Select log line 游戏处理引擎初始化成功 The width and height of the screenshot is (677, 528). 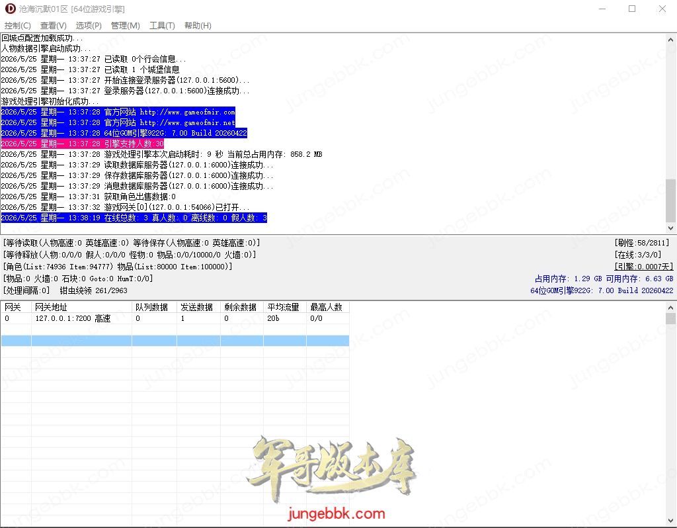[50, 101]
